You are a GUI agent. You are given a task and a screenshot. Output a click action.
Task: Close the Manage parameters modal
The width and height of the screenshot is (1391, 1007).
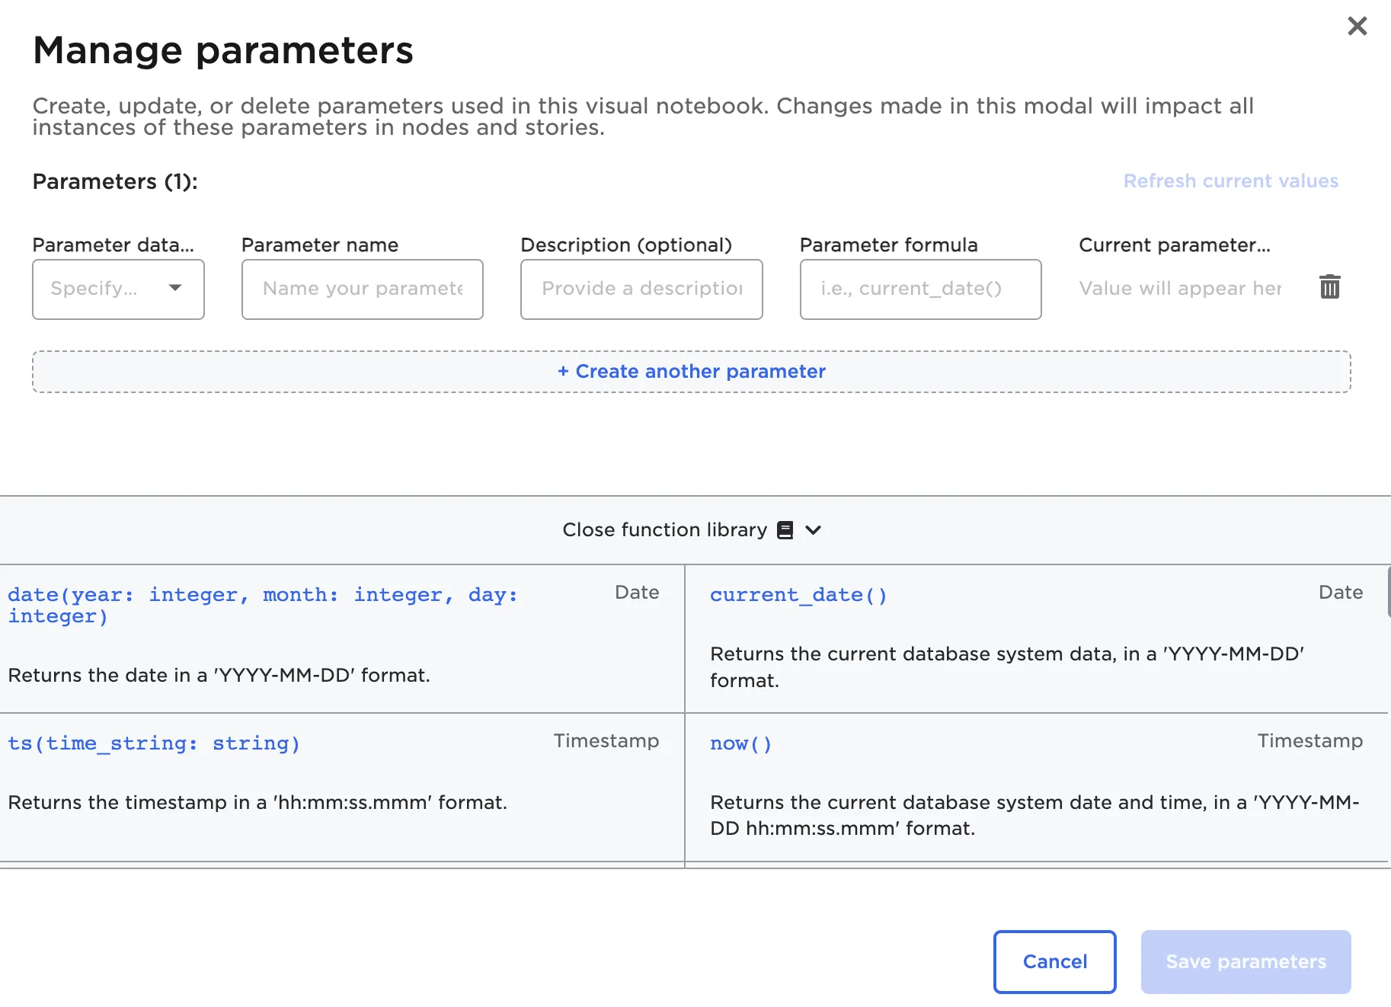1357,26
